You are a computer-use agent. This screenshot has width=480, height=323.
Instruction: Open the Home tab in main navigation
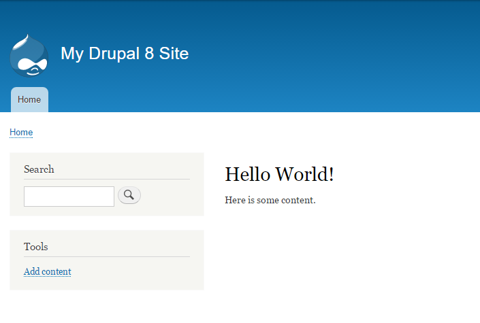coord(29,100)
